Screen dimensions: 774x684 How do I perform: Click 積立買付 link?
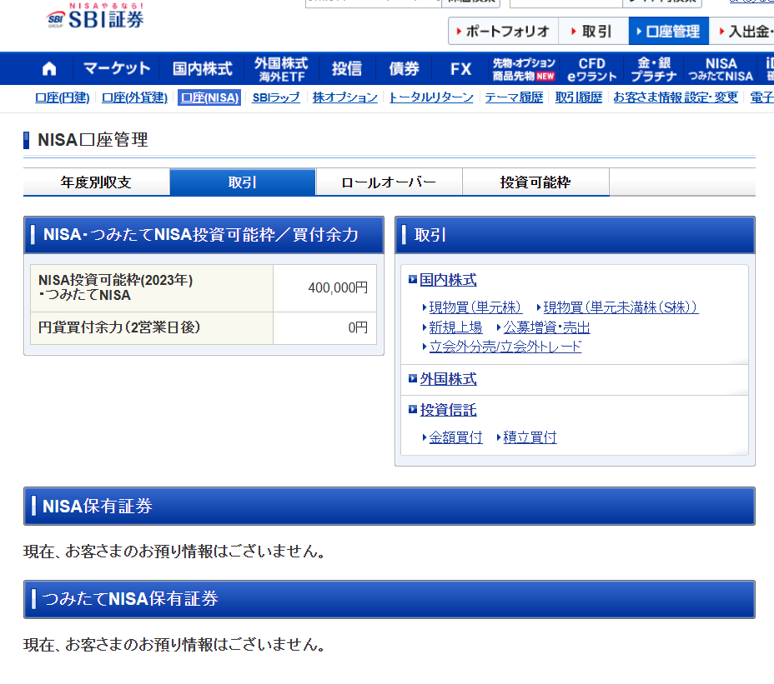coord(530,437)
